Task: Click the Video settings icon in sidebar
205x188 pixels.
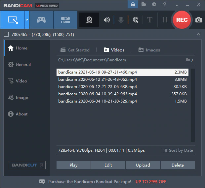Action: tap(11, 81)
